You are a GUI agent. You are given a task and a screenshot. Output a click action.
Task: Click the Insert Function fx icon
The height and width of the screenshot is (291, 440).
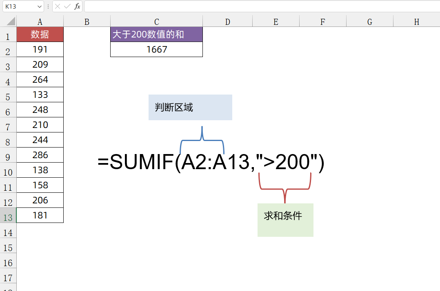coord(78,6)
